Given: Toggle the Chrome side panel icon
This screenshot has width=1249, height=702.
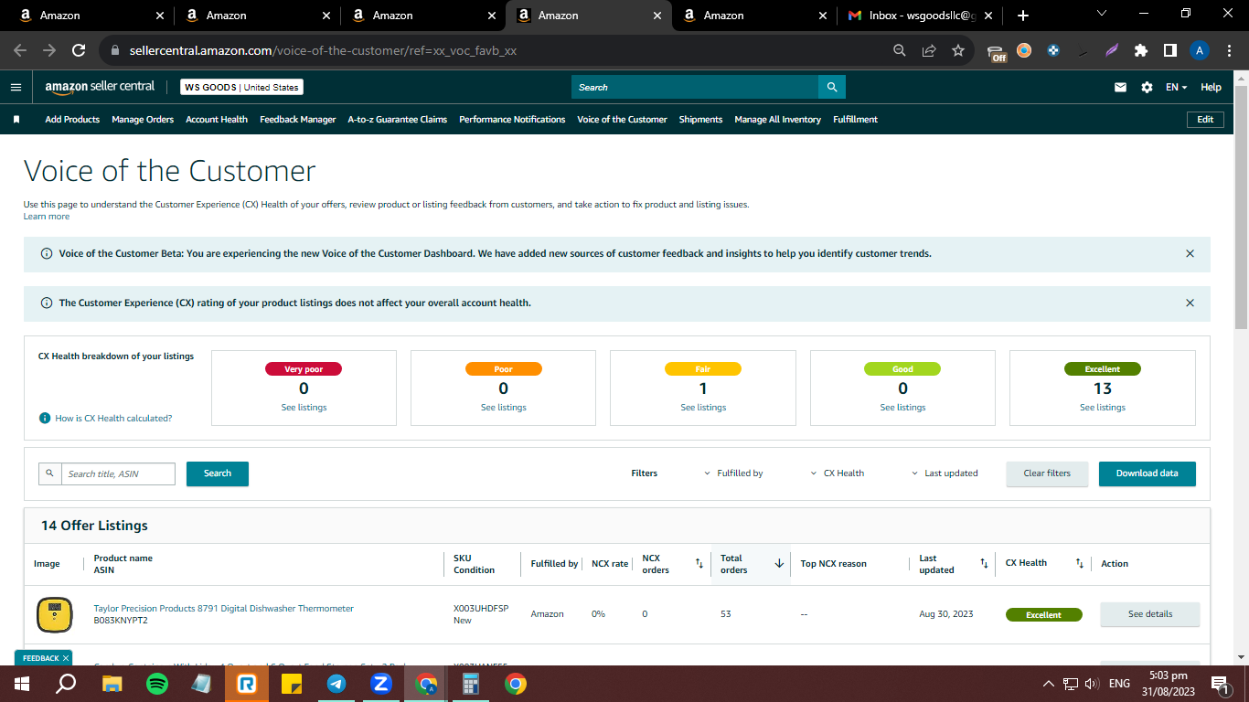Looking at the screenshot, I should coord(1170,50).
